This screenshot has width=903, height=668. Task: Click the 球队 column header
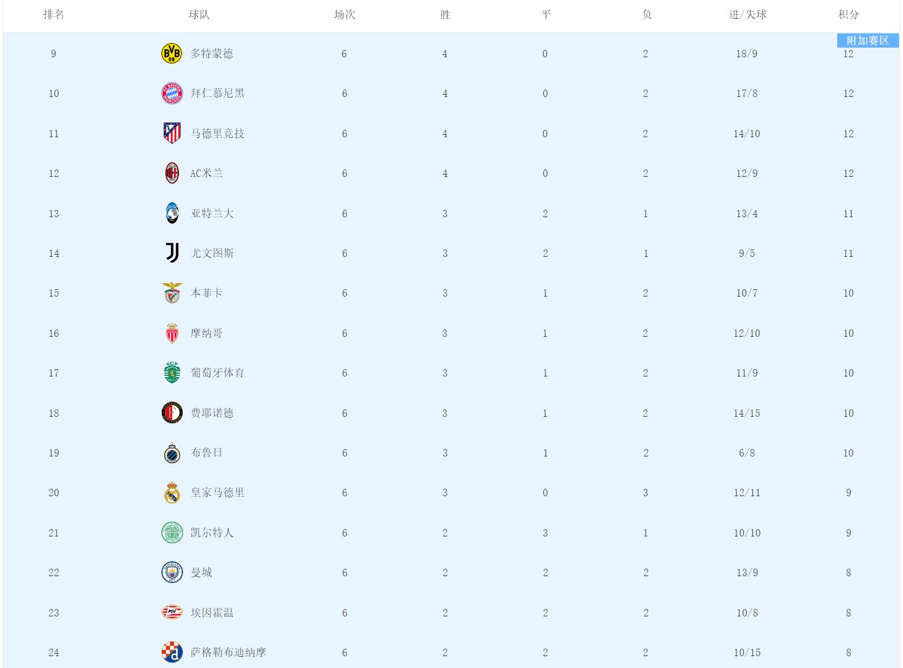pos(199,15)
